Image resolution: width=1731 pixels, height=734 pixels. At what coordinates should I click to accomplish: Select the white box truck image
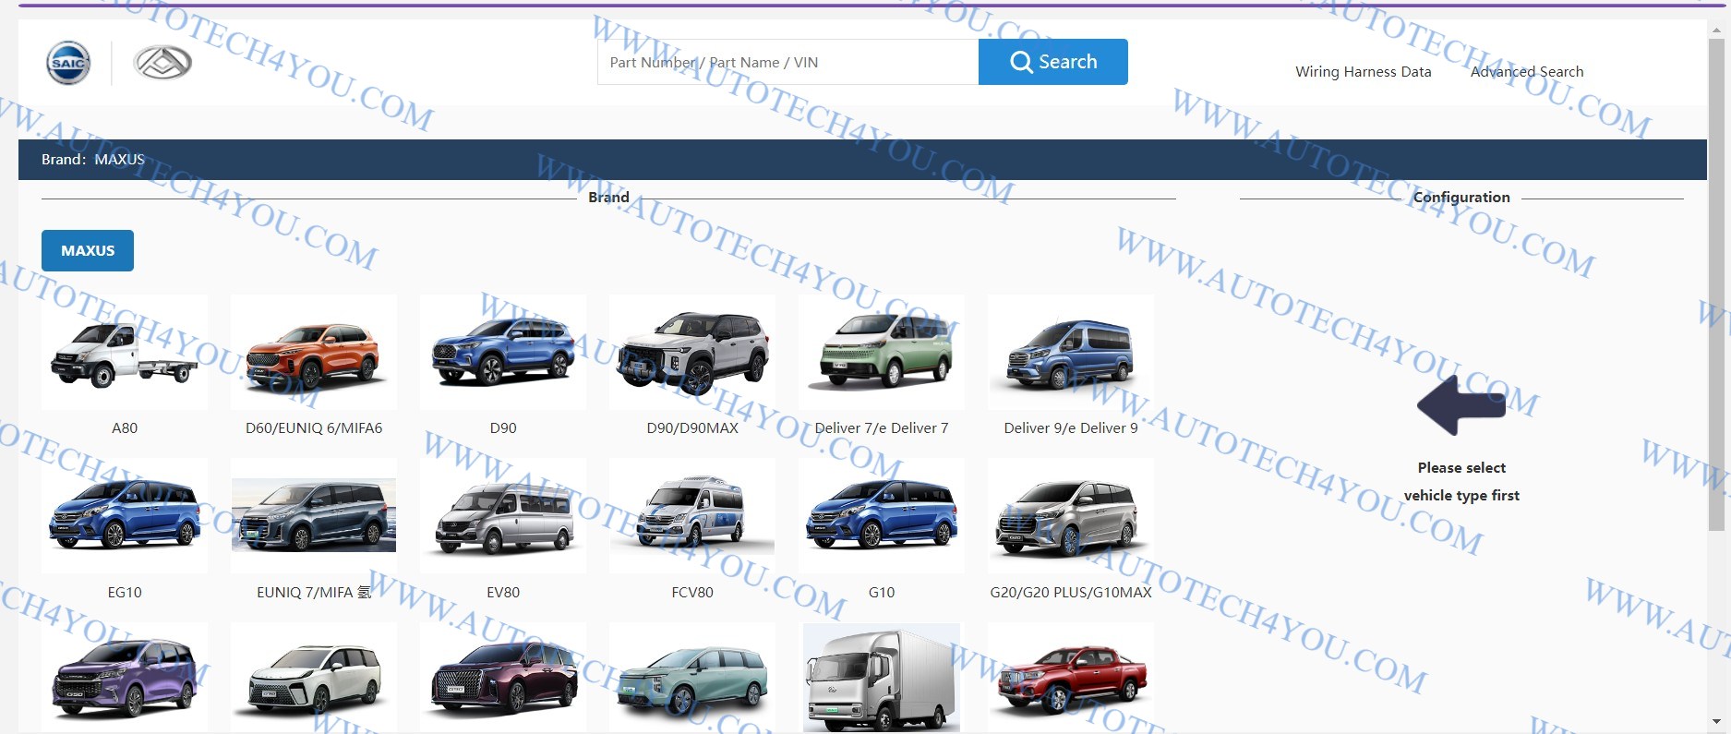(x=882, y=678)
